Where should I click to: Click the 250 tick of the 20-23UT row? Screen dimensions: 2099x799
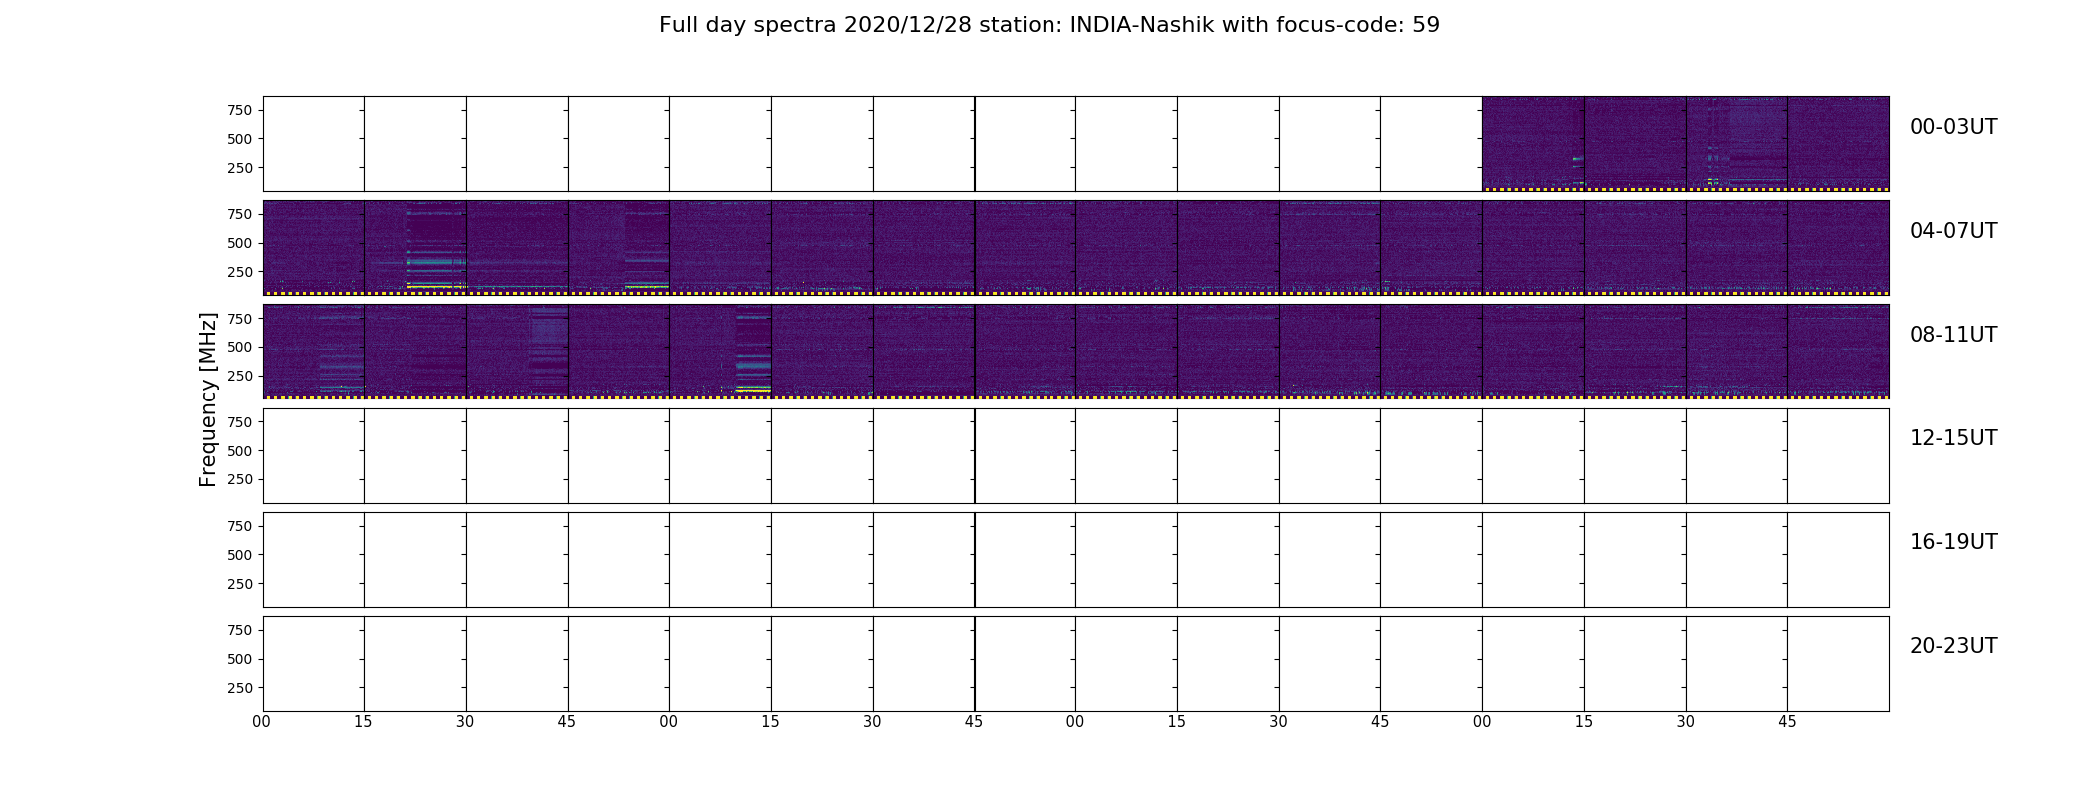[x=240, y=688]
